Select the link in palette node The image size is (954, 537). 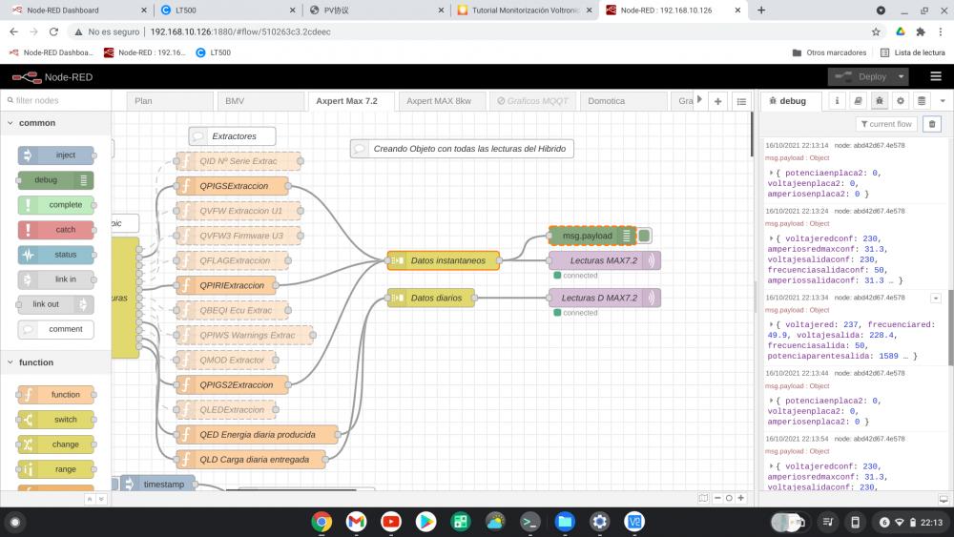pos(56,279)
